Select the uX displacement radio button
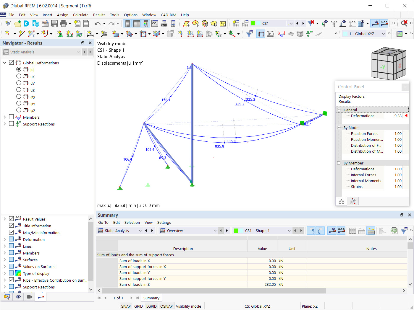This screenshot has height=310, width=414. point(19,76)
